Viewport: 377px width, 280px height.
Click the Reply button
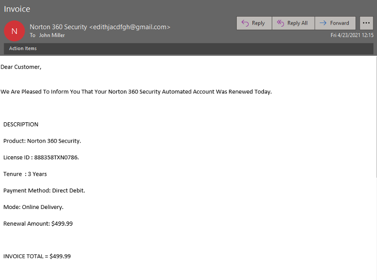pyautogui.click(x=254, y=23)
